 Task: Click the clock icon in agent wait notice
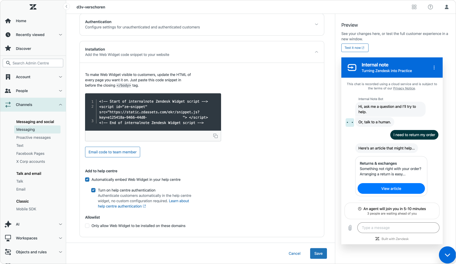click(x=360, y=209)
